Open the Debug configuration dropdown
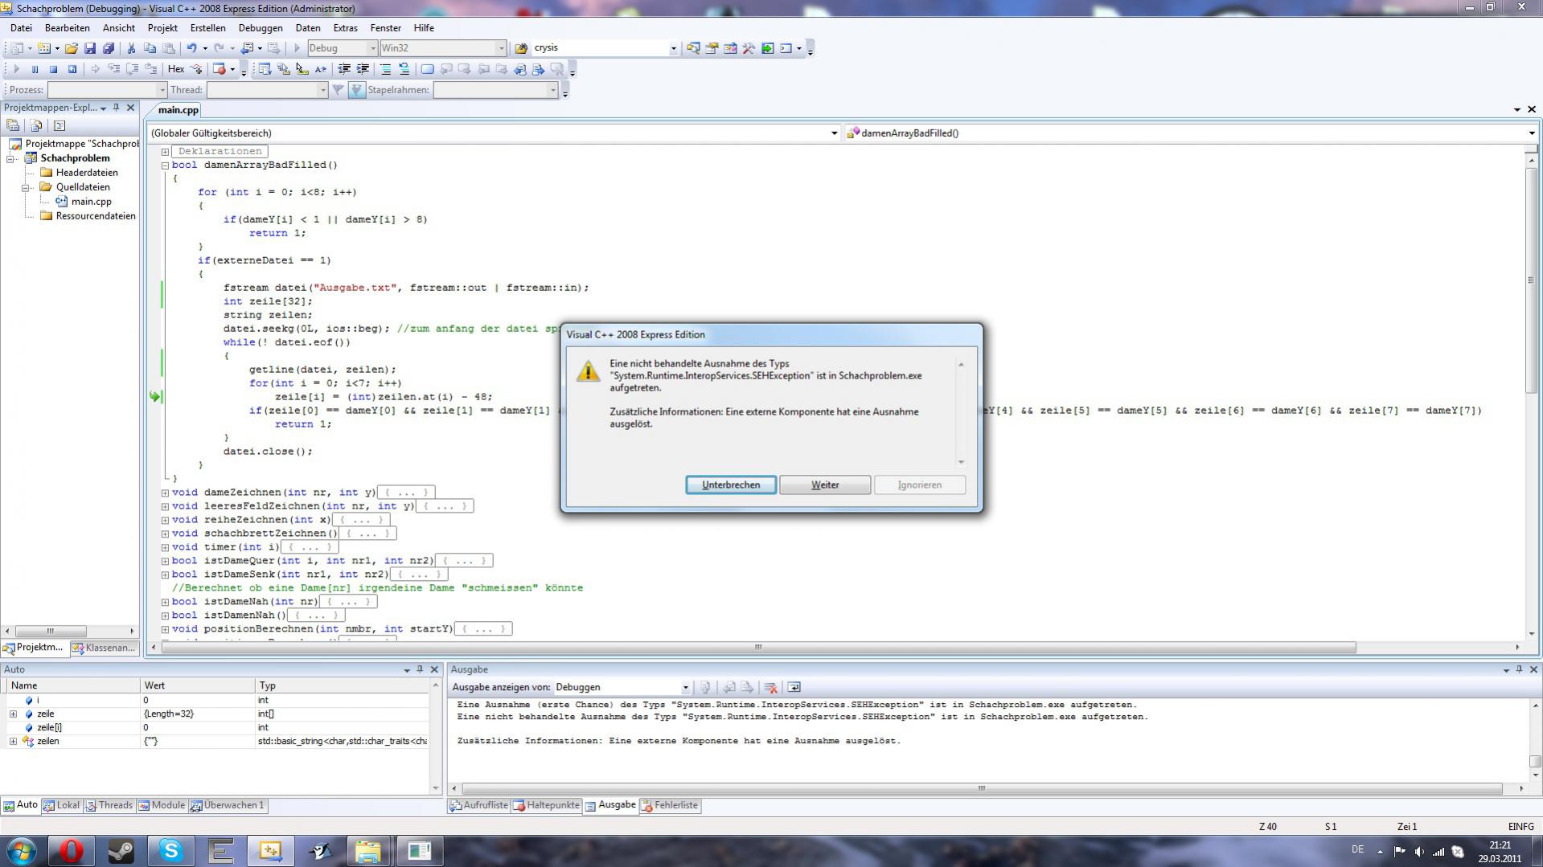Screen dimensions: 1543x867 [x=372, y=48]
